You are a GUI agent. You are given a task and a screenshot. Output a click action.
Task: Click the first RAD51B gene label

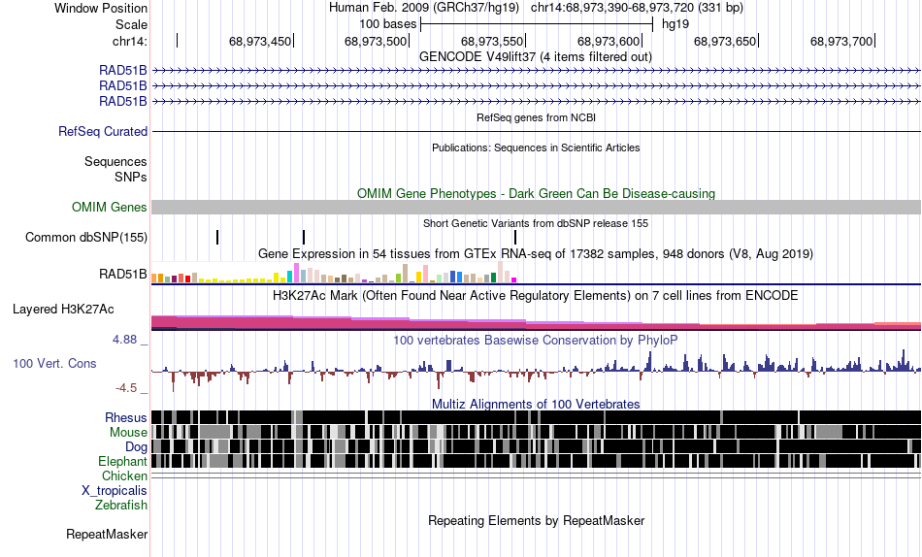coord(123,71)
